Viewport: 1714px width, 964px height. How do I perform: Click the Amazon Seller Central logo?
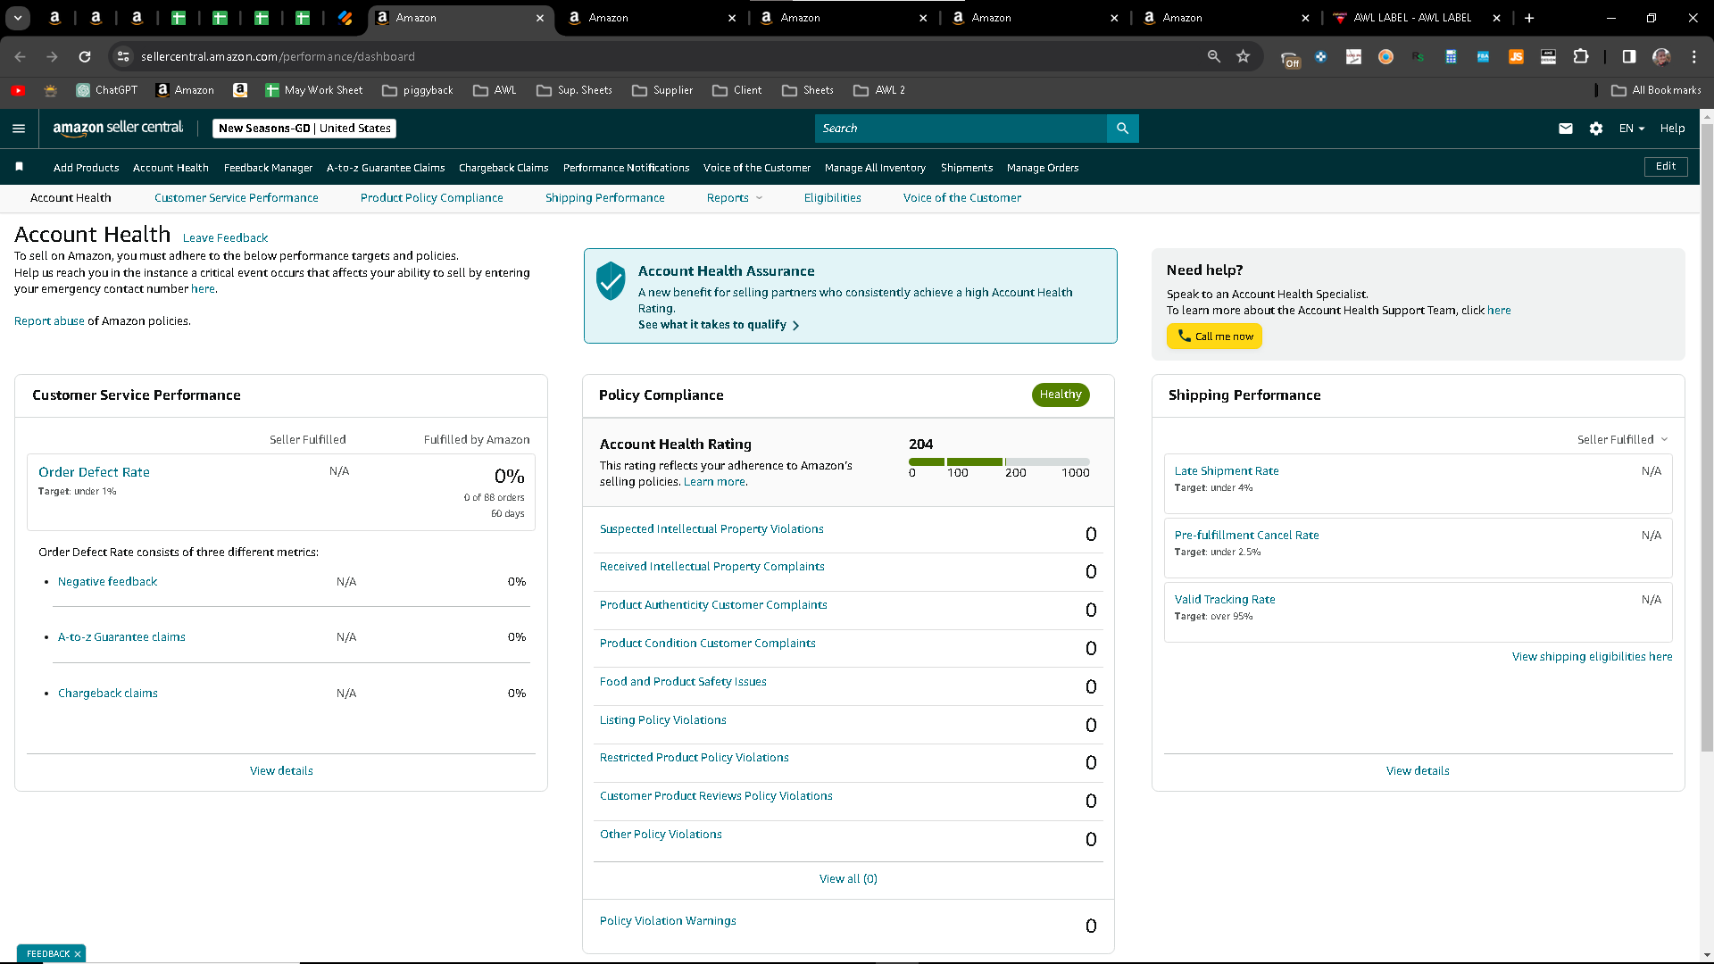coord(118,128)
